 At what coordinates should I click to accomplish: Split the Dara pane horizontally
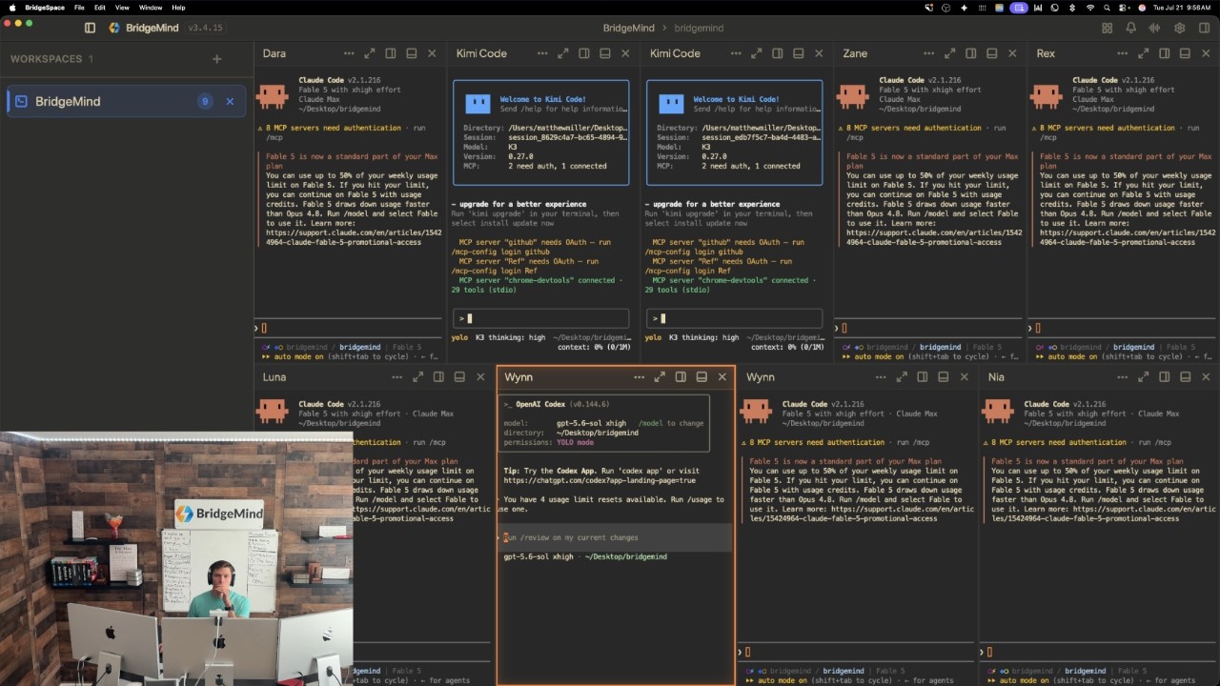pos(412,53)
